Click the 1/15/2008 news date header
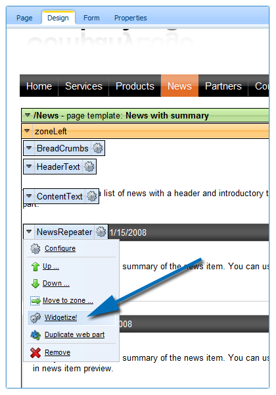Viewport: 276px width, 395px height. point(128,232)
